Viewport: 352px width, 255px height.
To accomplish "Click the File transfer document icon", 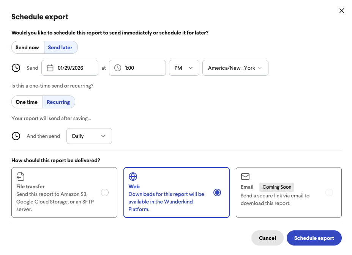I will 21,177.
